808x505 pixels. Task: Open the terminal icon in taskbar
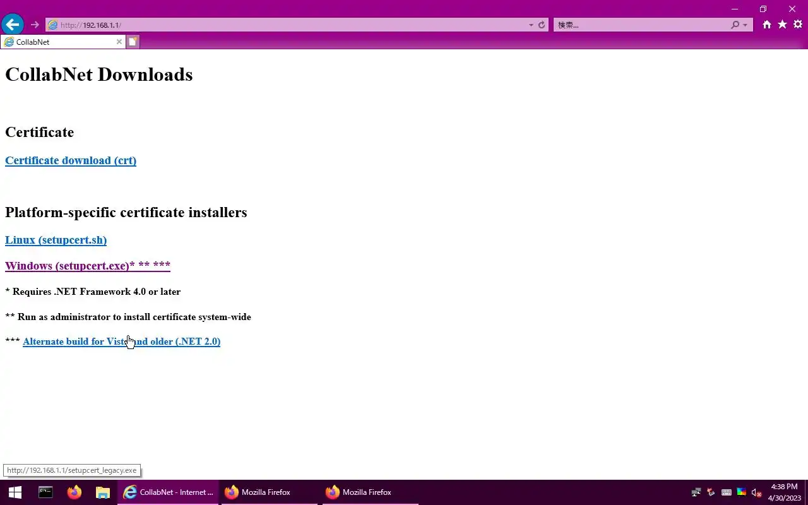click(45, 492)
